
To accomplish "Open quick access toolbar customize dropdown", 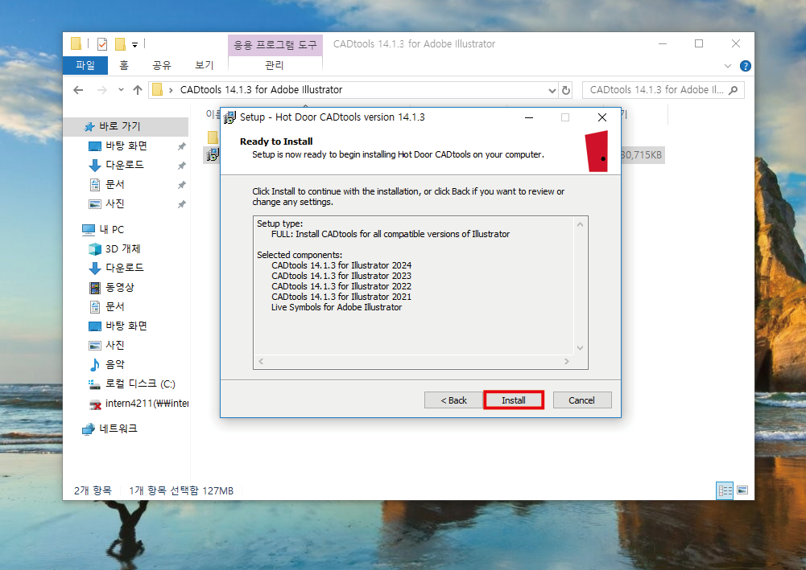I will coord(134,45).
